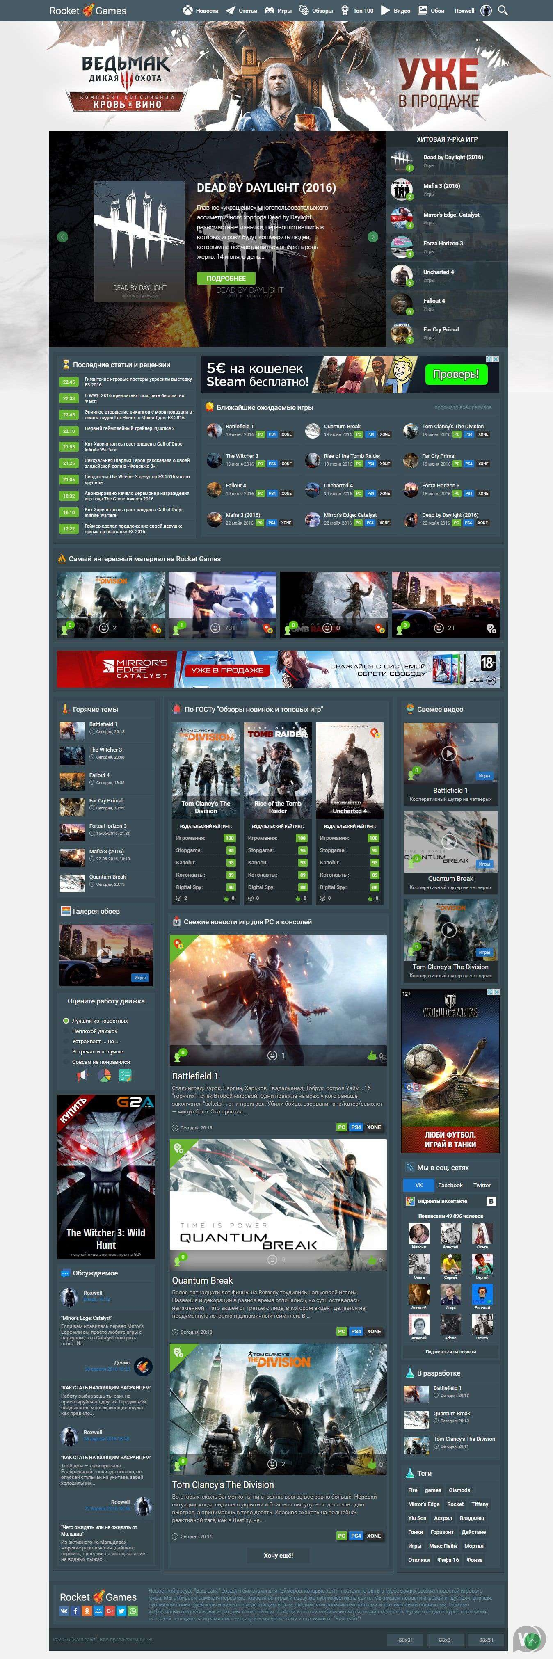This screenshot has height=1659, width=553.
Task: Show poll results via the pie chart icon
Action: point(104,1075)
